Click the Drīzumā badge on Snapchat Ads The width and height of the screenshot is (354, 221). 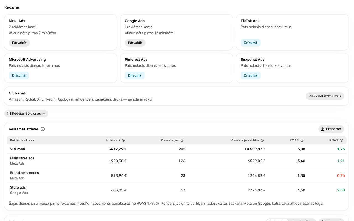(251, 75)
